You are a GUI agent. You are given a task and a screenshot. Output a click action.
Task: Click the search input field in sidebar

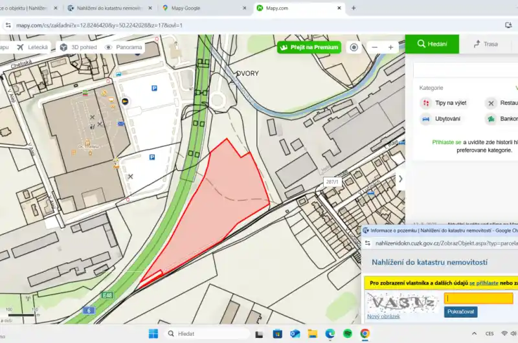click(466, 71)
